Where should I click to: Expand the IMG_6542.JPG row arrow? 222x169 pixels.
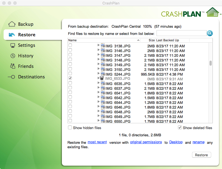coord(99,97)
